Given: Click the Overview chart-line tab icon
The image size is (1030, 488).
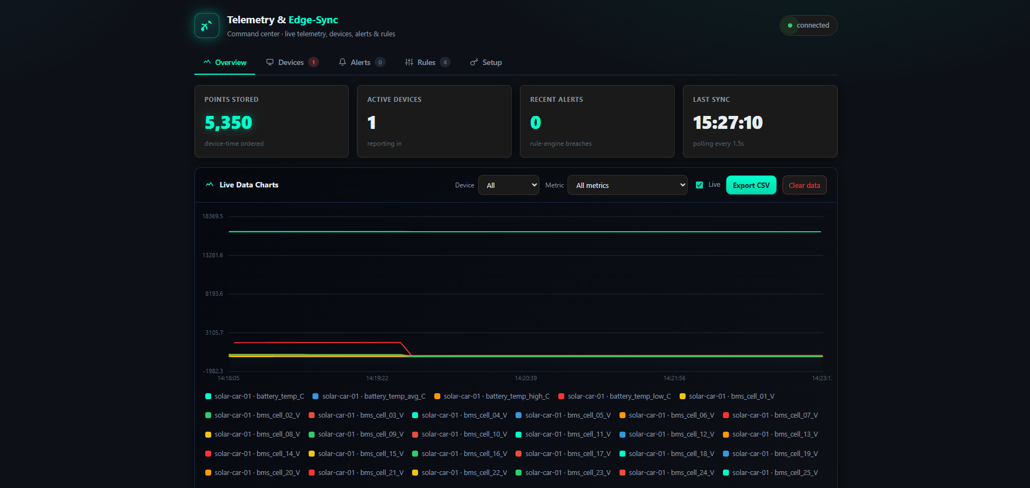Looking at the screenshot, I should click(x=207, y=62).
